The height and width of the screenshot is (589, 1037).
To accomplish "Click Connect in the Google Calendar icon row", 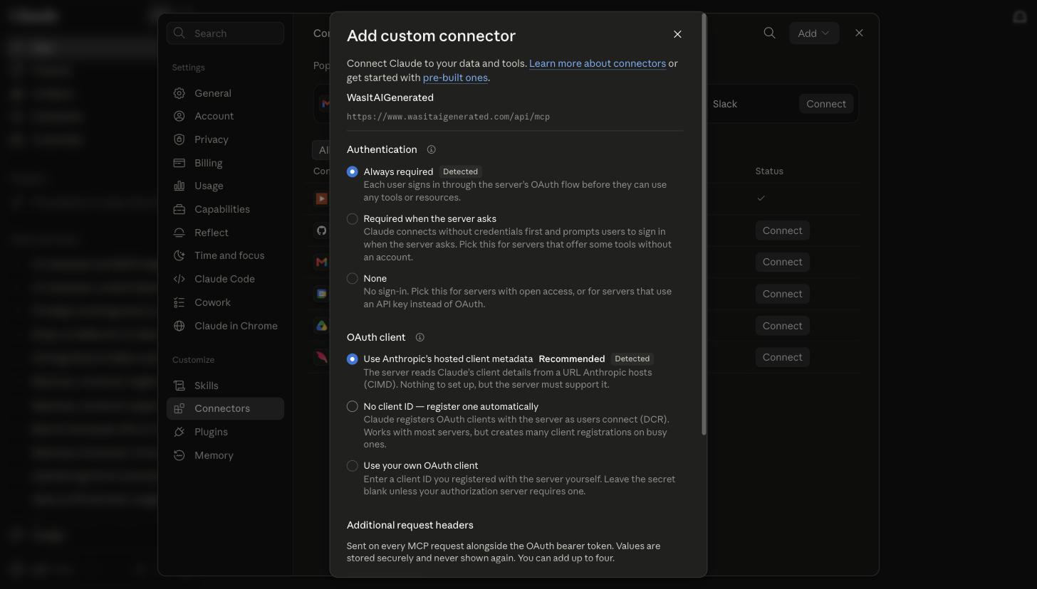I will click(x=782, y=294).
